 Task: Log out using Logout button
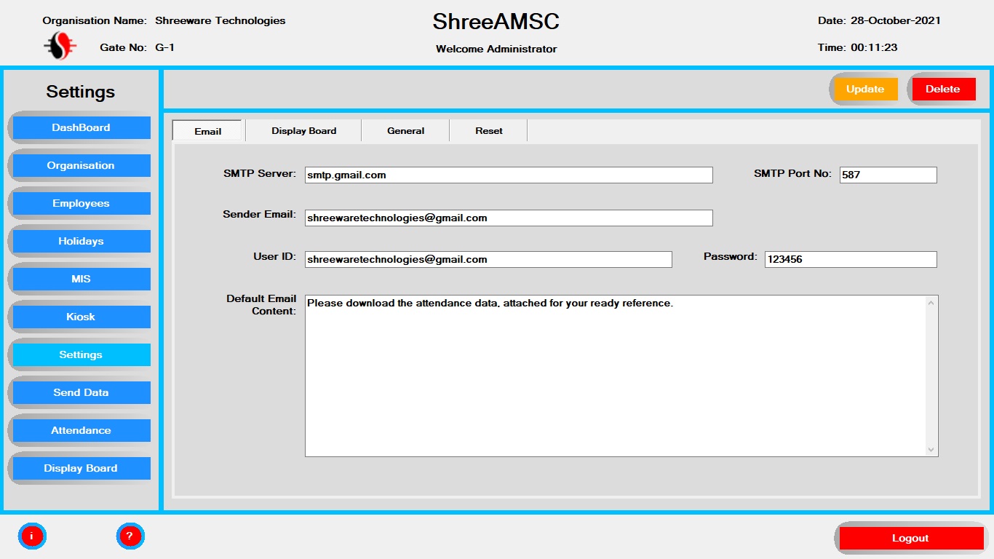(911, 538)
